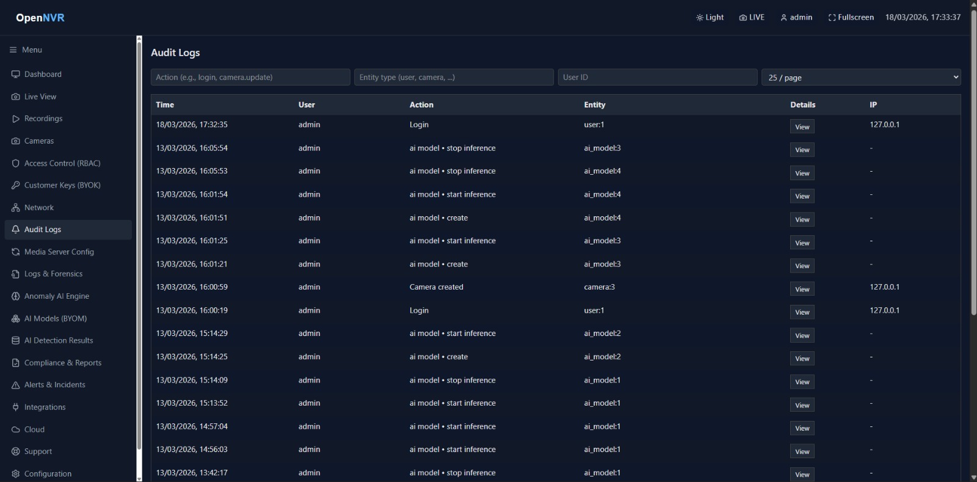Click the Audit Logs bell icon
Viewport: 977px width, 482px height.
(x=16, y=230)
